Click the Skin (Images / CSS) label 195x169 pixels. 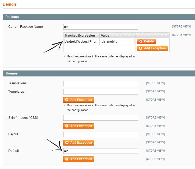coord(23,118)
